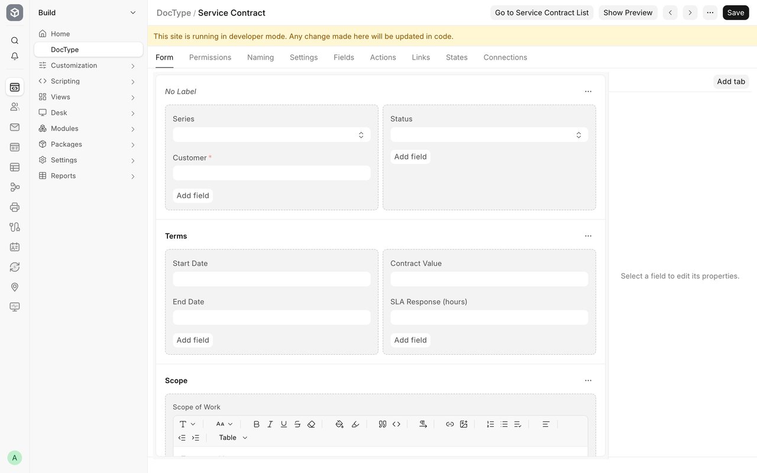This screenshot has height=473, width=757.
Task: Insert a blockquote in the editor
Action: tap(383, 424)
